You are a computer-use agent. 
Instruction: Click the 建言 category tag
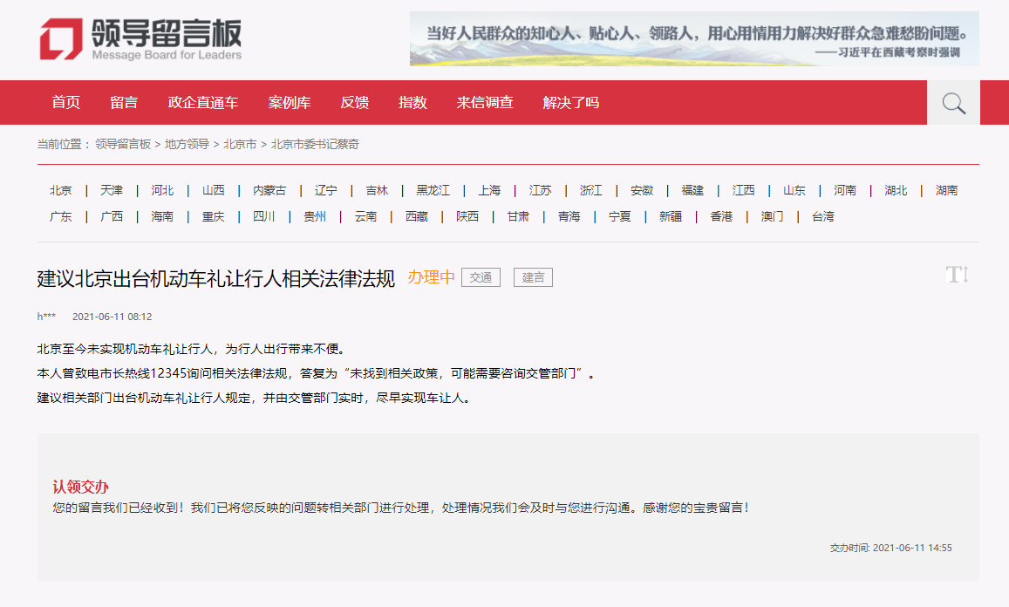pyautogui.click(x=533, y=277)
